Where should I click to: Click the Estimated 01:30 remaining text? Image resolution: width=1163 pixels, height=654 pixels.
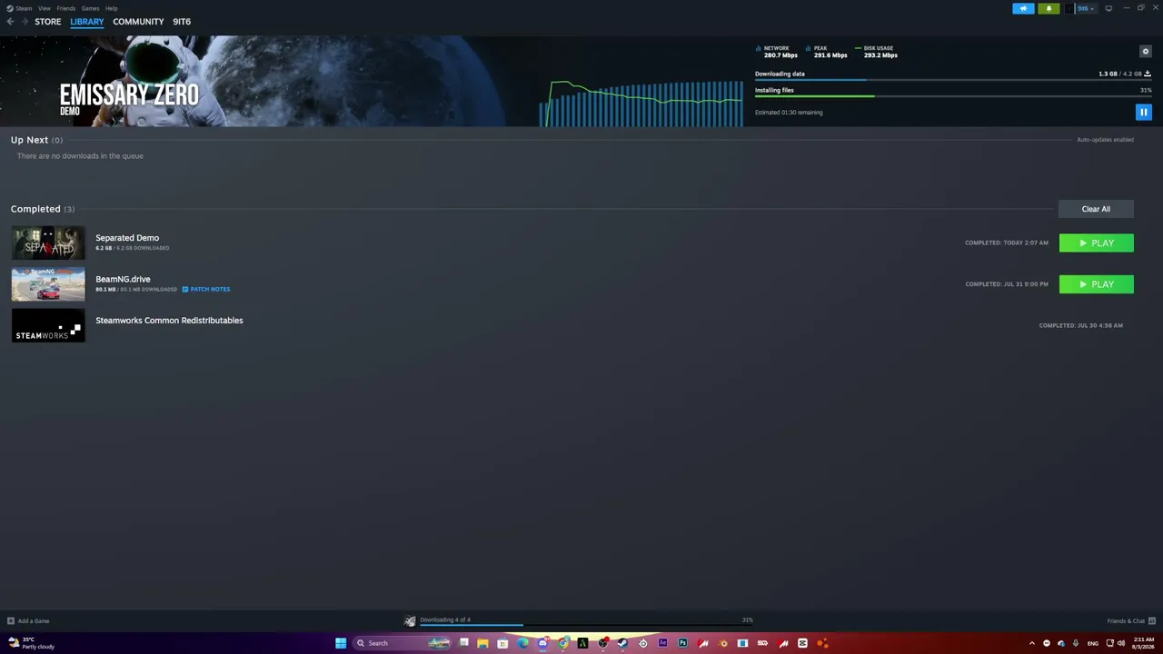(789, 113)
